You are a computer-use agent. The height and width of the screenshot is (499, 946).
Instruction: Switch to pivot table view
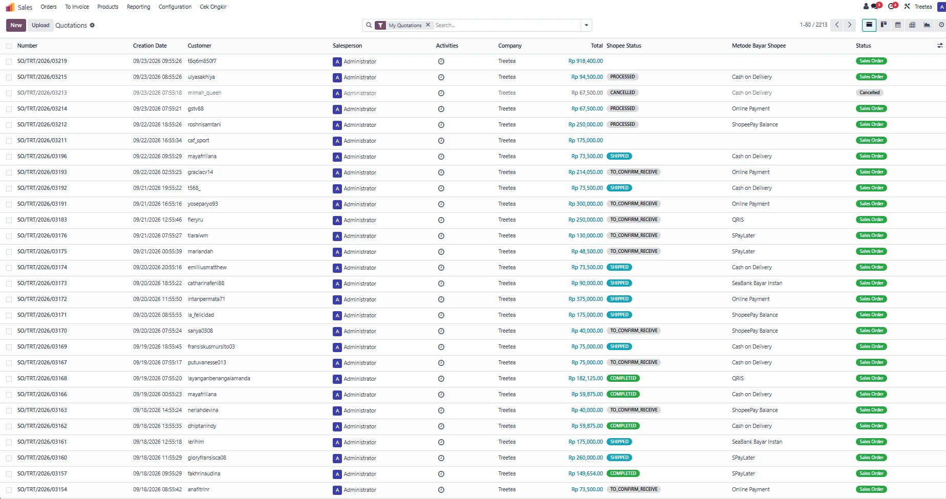point(912,25)
